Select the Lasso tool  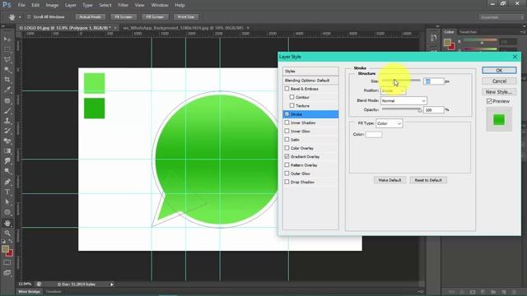click(x=7, y=59)
